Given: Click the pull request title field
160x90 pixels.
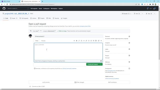Looking at the screenshot, I should coord(68,36).
